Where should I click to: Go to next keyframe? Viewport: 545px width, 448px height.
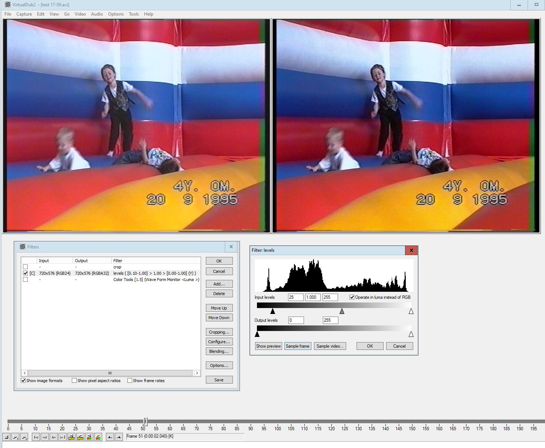click(80, 437)
